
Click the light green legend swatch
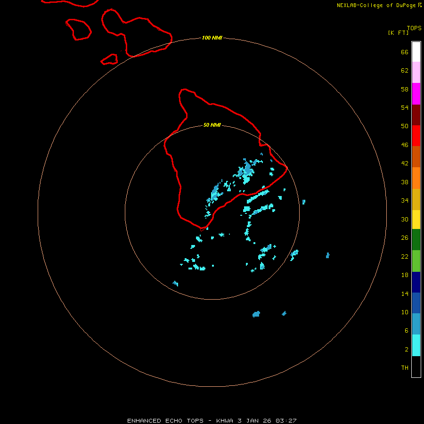(416, 261)
